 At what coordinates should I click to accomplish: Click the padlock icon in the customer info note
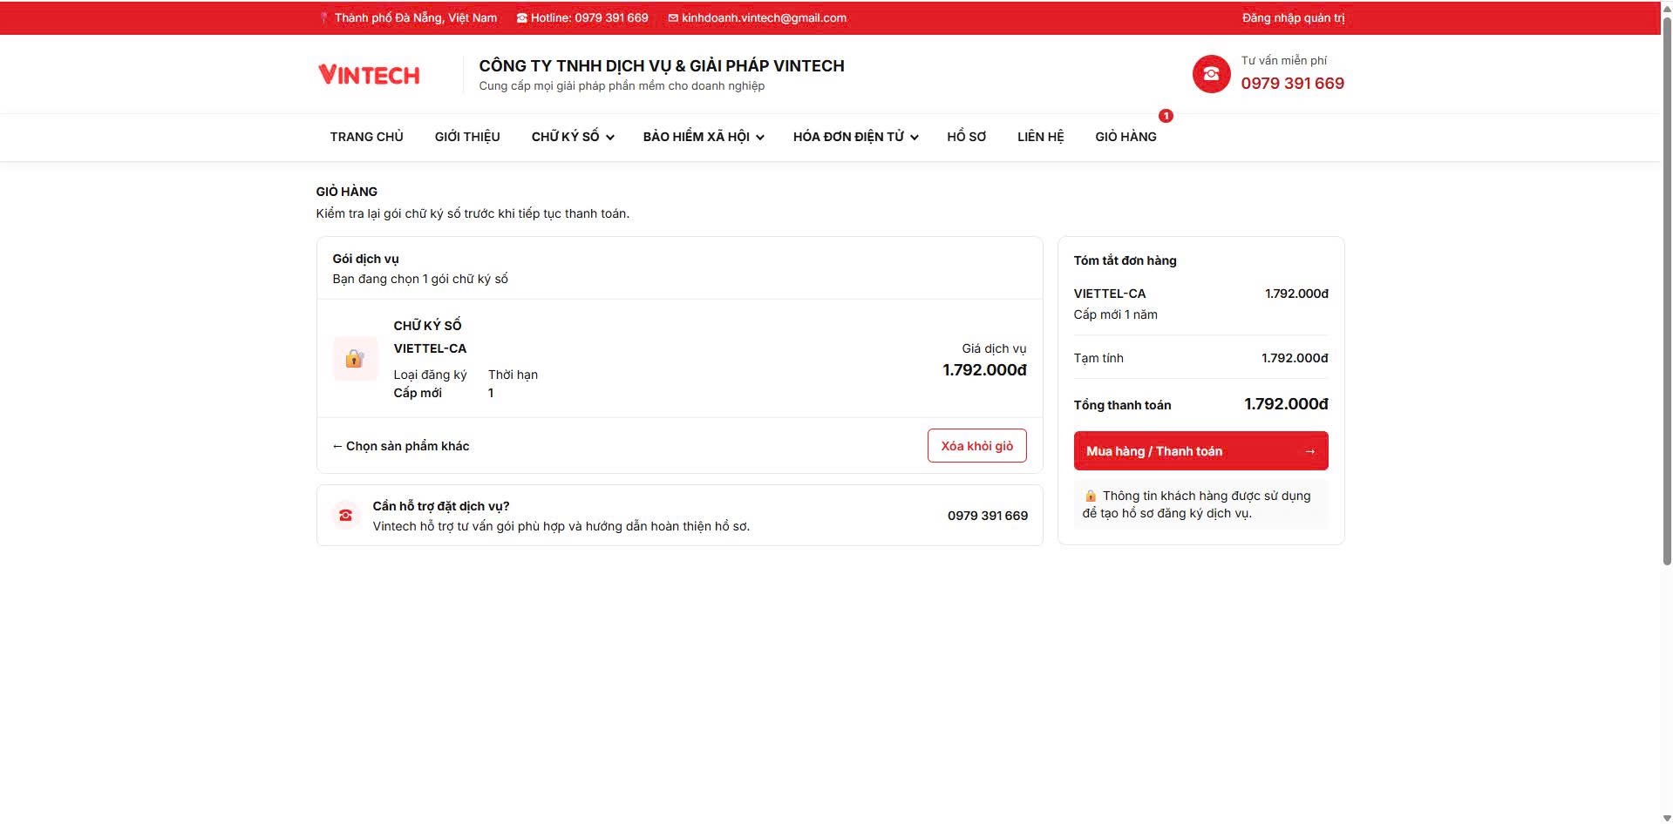(1090, 496)
